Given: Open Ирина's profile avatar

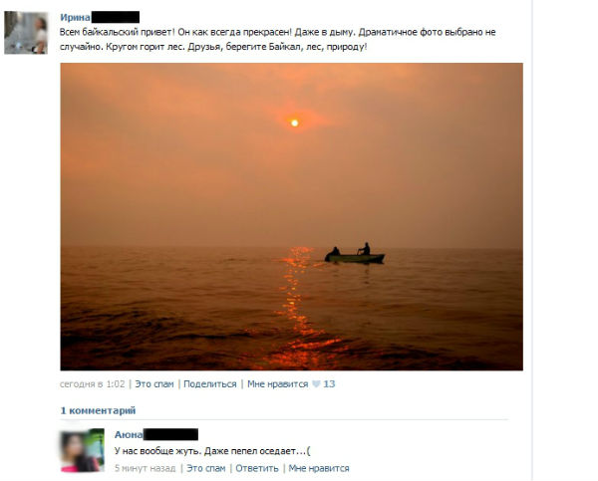Looking at the screenshot, I should 26,33.
